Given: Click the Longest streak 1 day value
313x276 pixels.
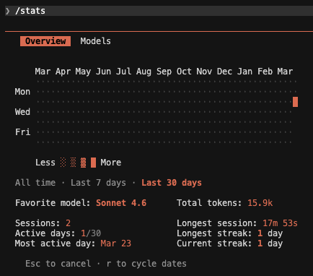Looking at the screenshot, I should pyautogui.click(x=270, y=233).
